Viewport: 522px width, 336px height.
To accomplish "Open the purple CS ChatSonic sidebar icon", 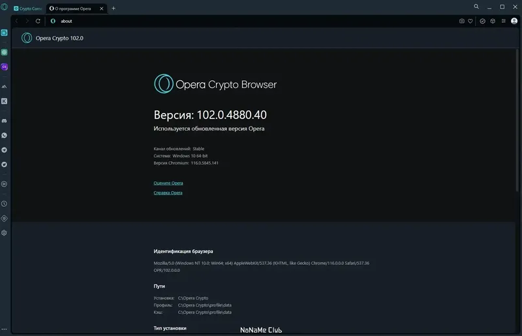I will click(5, 67).
